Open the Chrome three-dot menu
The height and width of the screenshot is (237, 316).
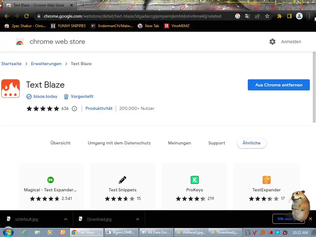tap(309, 16)
